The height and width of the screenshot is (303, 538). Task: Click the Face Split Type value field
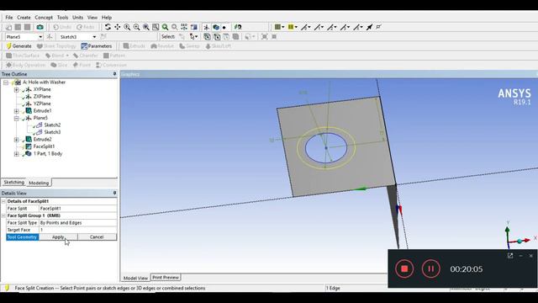click(x=78, y=223)
